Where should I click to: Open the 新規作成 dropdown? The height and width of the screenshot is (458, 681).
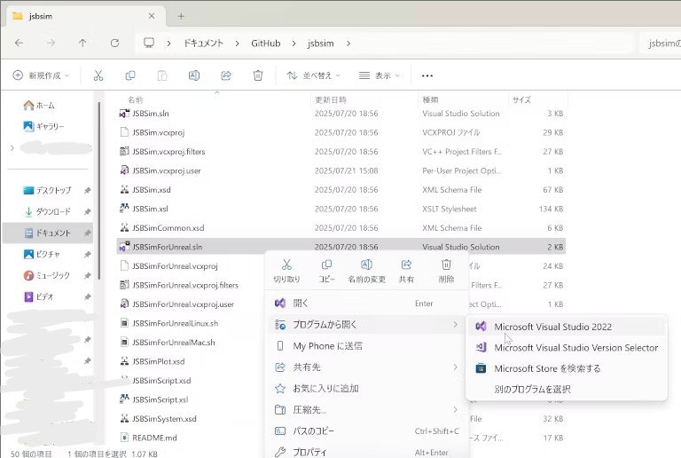click(41, 75)
